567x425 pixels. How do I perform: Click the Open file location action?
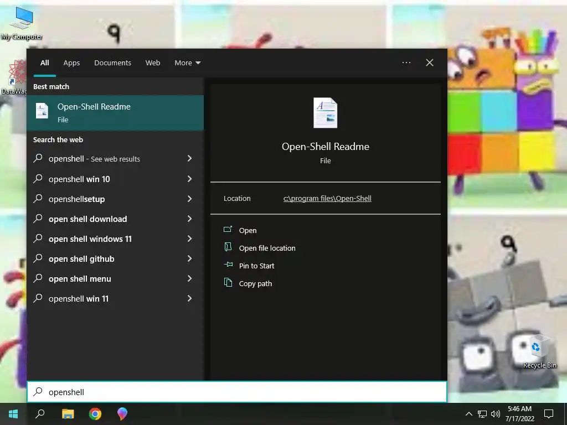tap(267, 248)
